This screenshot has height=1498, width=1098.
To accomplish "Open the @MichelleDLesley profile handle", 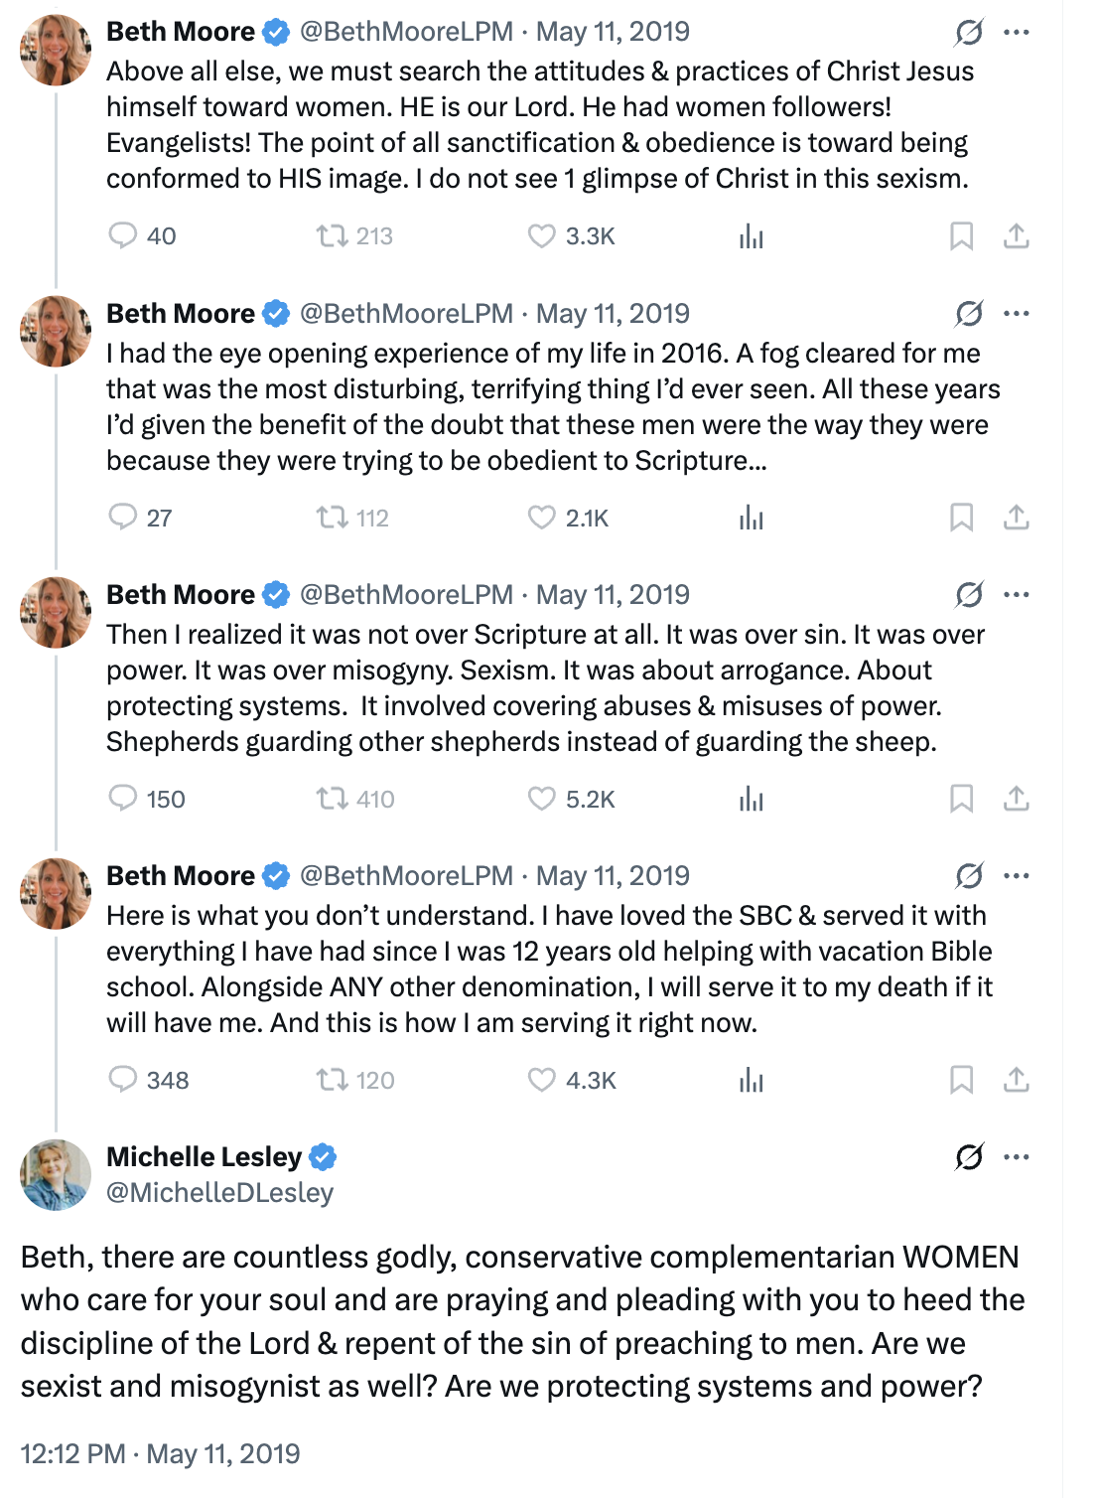I will pyautogui.click(x=219, y=1192).
